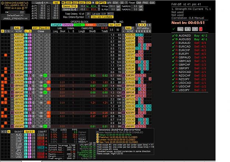Toggle the Auto Session checkbox
Viewport: 230px width, 162px height.
pos(98,132)
